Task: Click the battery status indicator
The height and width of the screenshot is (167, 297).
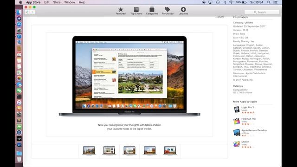Action: click(x=241, y=2)
